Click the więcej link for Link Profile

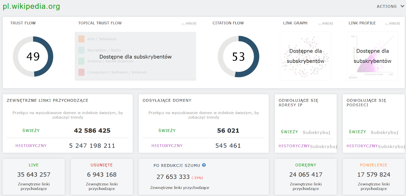coord(392,23)
